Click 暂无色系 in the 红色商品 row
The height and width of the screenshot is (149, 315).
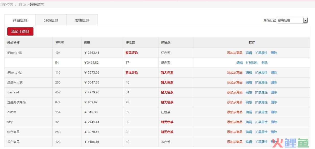[167, 132]
